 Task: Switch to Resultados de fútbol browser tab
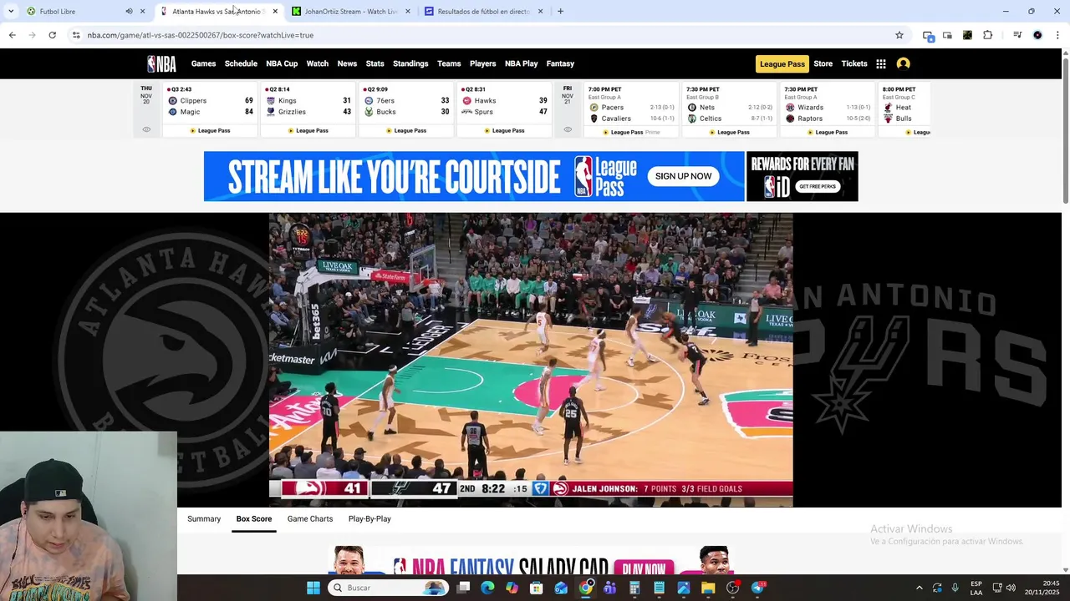[485, 12]
